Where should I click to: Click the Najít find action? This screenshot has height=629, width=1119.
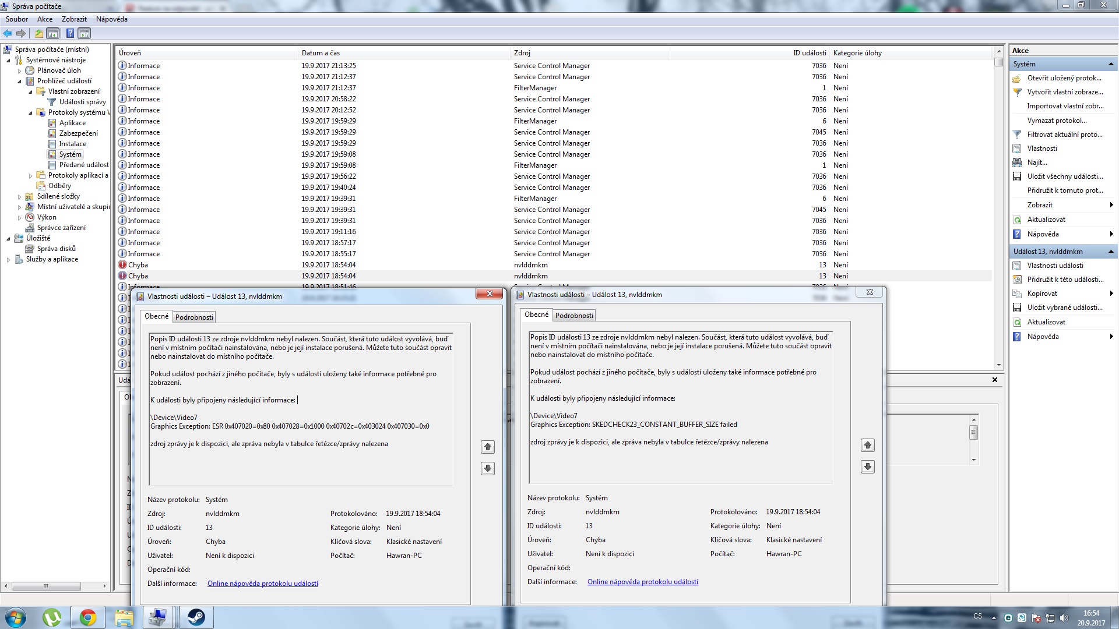point(1037,162)
